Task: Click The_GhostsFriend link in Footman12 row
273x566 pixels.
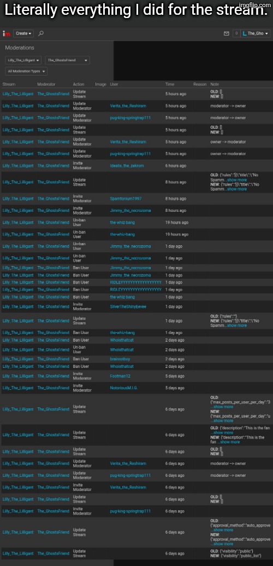Action: pos(54,376)
